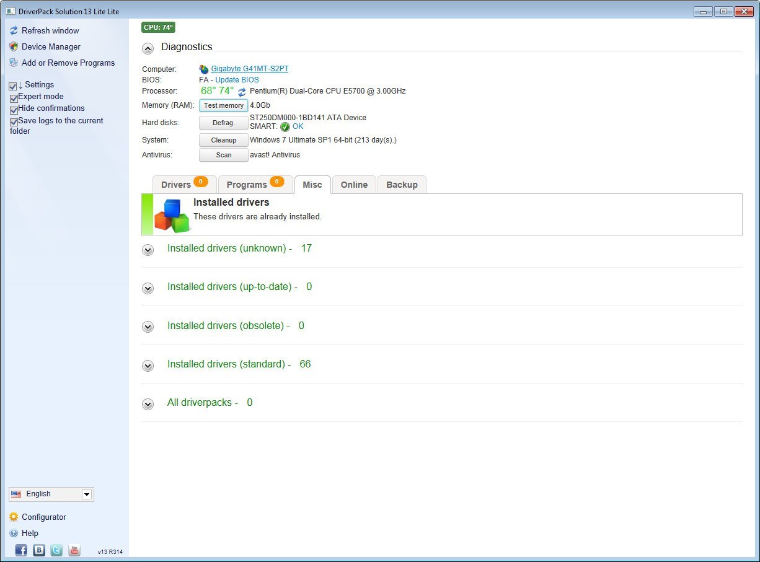This screenshot has height=562, width=760.
Task: Click the Add or Remove Programs icon
Action: click(14, 63)
